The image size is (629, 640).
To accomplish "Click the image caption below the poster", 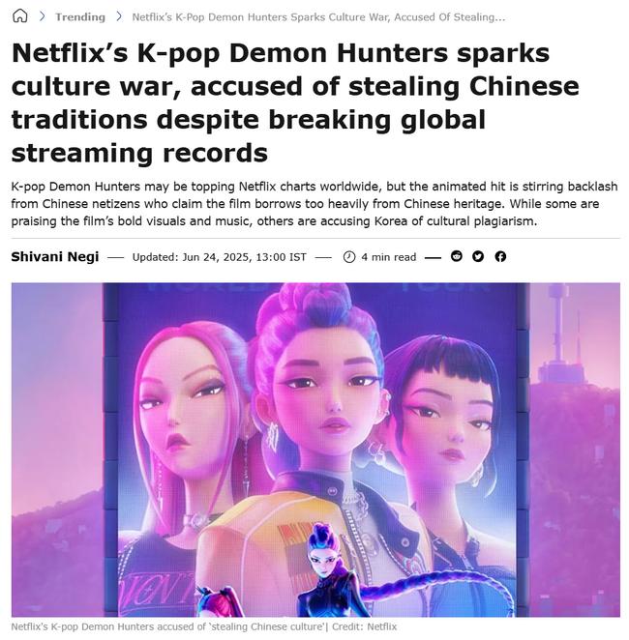I will pos(204,626).
